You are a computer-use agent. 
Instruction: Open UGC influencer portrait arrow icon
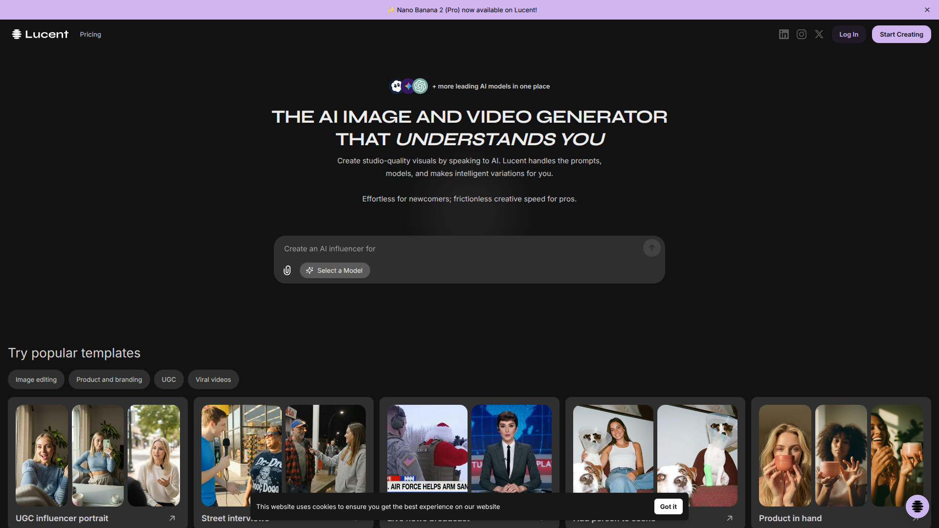coord(172,518)
